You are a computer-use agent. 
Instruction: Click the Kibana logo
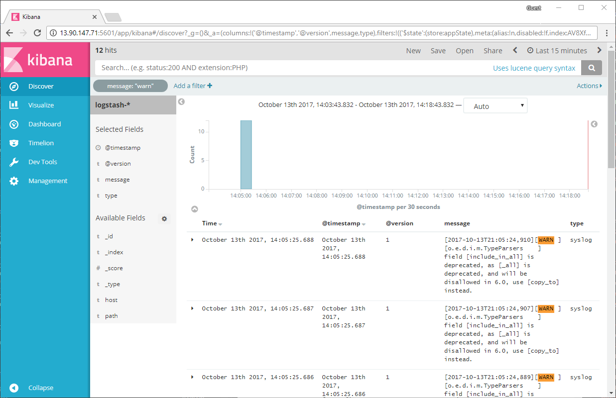pyautogui.click(x=45, y=60)
